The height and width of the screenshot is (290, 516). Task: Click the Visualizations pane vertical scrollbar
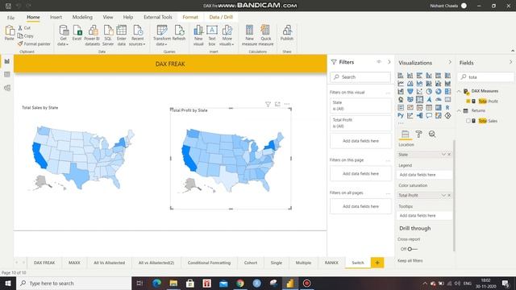point(454,195)
